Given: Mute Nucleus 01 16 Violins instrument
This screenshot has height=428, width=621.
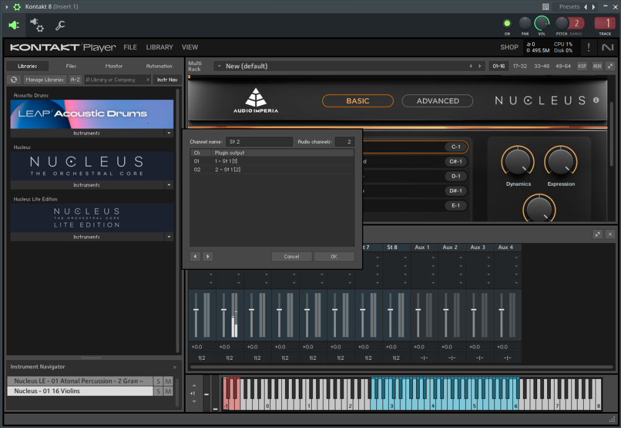Looking at the screenshot, I should coord(168,391).
